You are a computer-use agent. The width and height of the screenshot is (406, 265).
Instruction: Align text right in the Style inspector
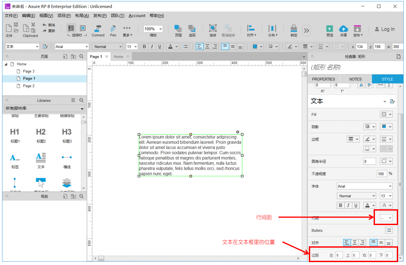[362, 242]
